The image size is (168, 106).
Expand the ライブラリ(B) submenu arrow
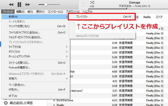click(67, 47)
